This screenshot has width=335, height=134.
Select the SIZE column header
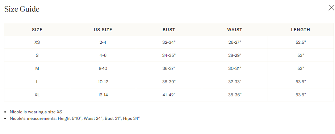click(37, 30)
